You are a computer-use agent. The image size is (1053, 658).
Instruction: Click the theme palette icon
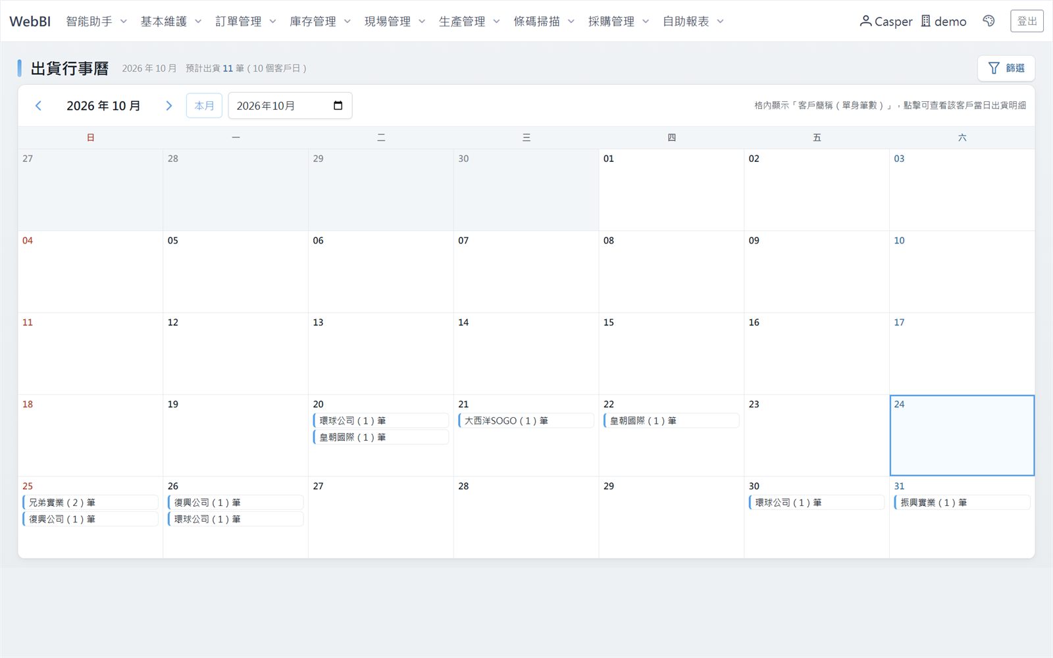pyautogui.click(x=989, y=21)
